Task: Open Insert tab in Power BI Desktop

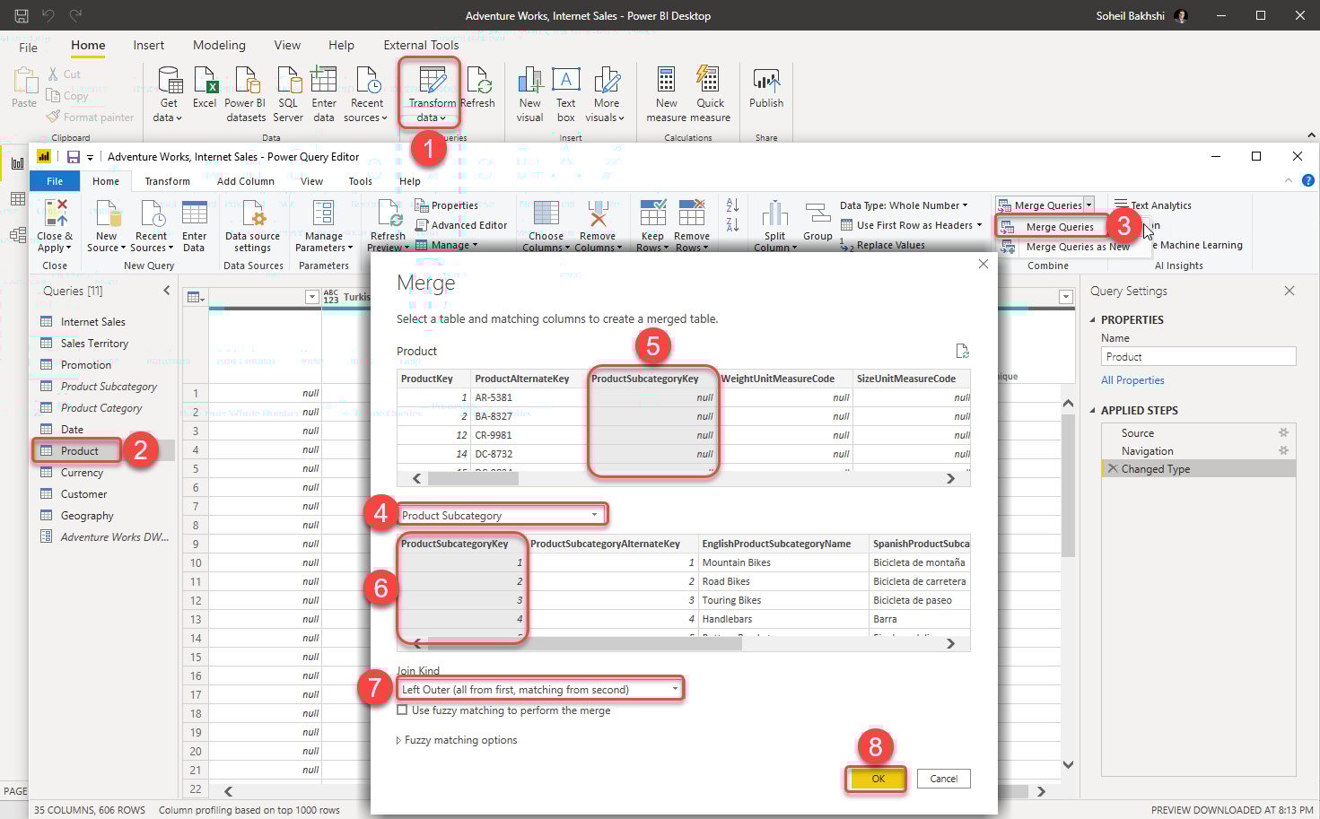Action: click(148, 45)
